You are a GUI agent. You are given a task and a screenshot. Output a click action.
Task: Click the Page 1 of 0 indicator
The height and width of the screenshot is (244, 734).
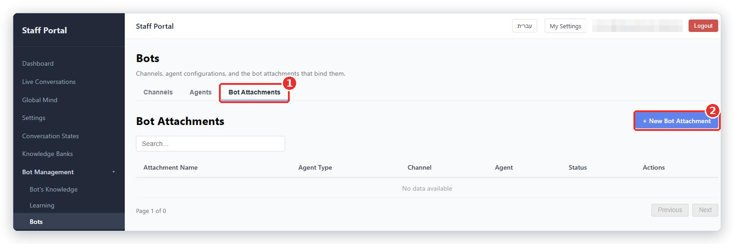(x=151, y=211)
